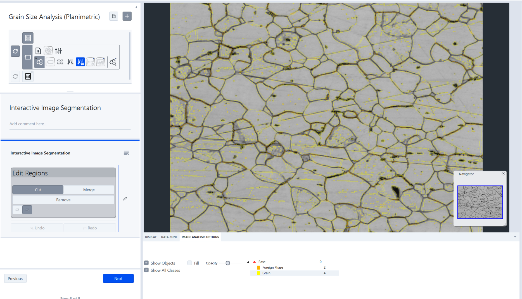The image size is (522, 299).
Task: Switch to the DISPLAY tab
Action: 151,237
